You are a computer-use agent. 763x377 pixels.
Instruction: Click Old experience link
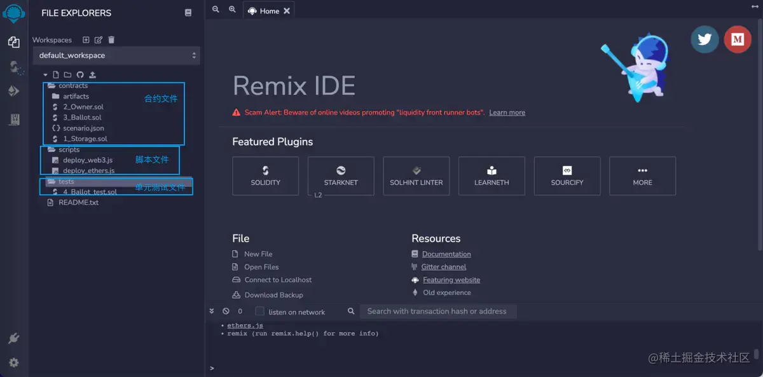pos(447,292)
